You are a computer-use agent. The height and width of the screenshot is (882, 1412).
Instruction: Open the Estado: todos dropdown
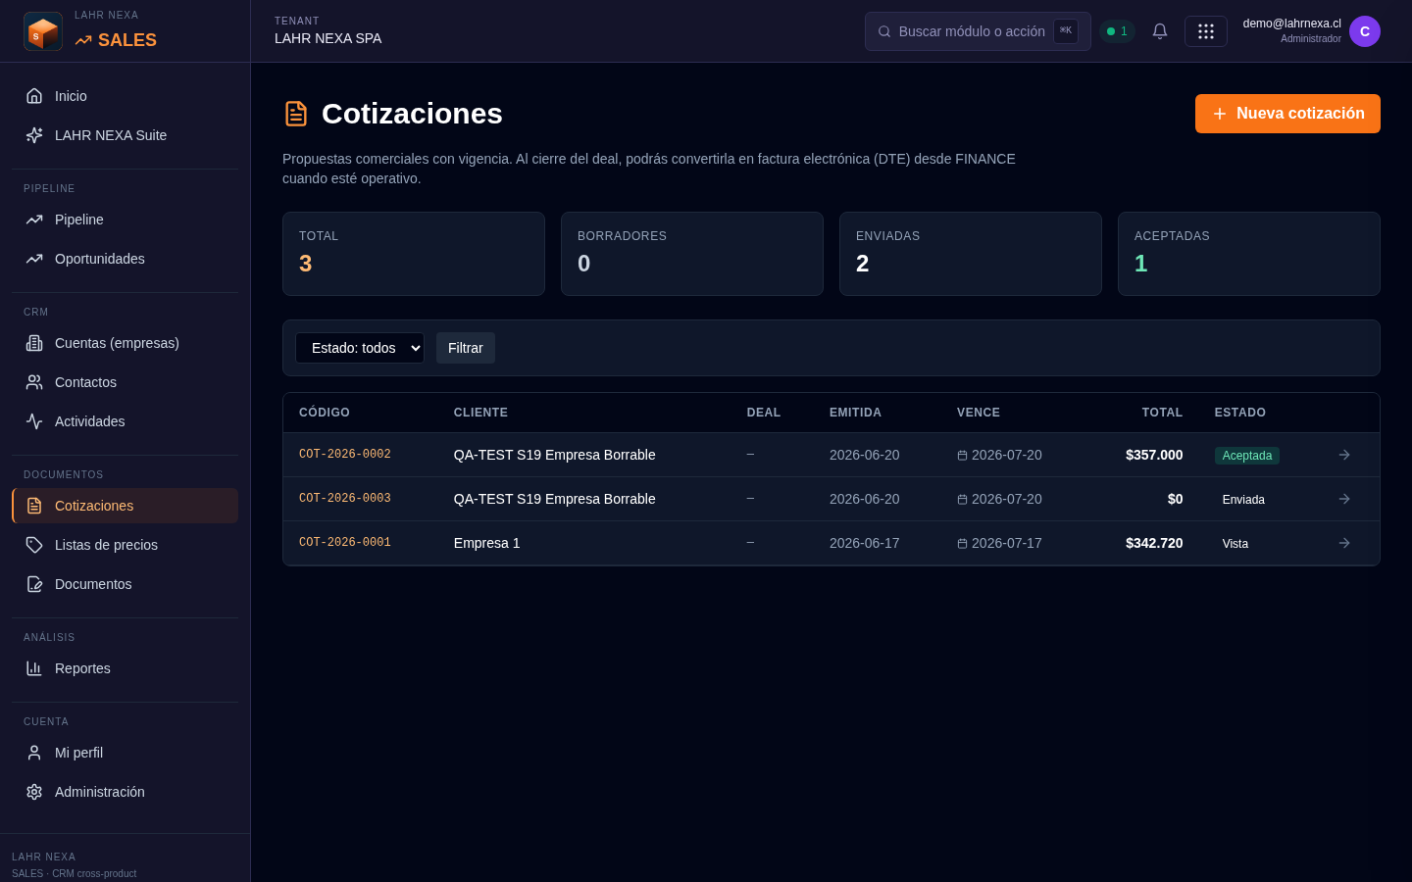[360, 348]
